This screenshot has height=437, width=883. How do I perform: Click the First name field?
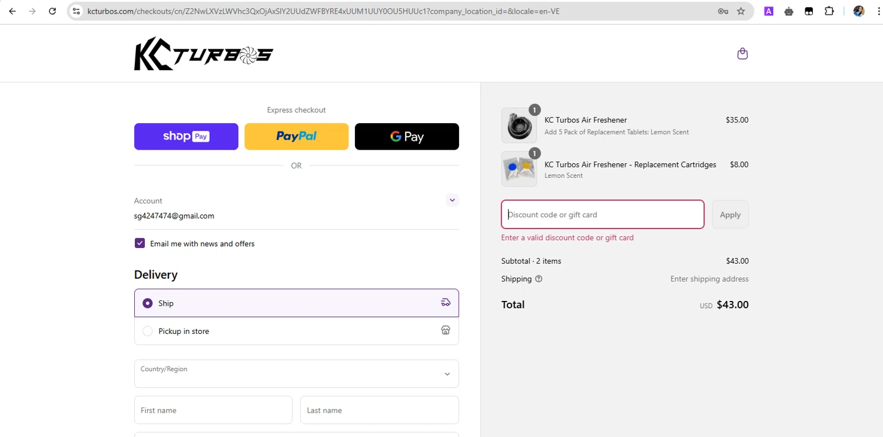(213, 410)
